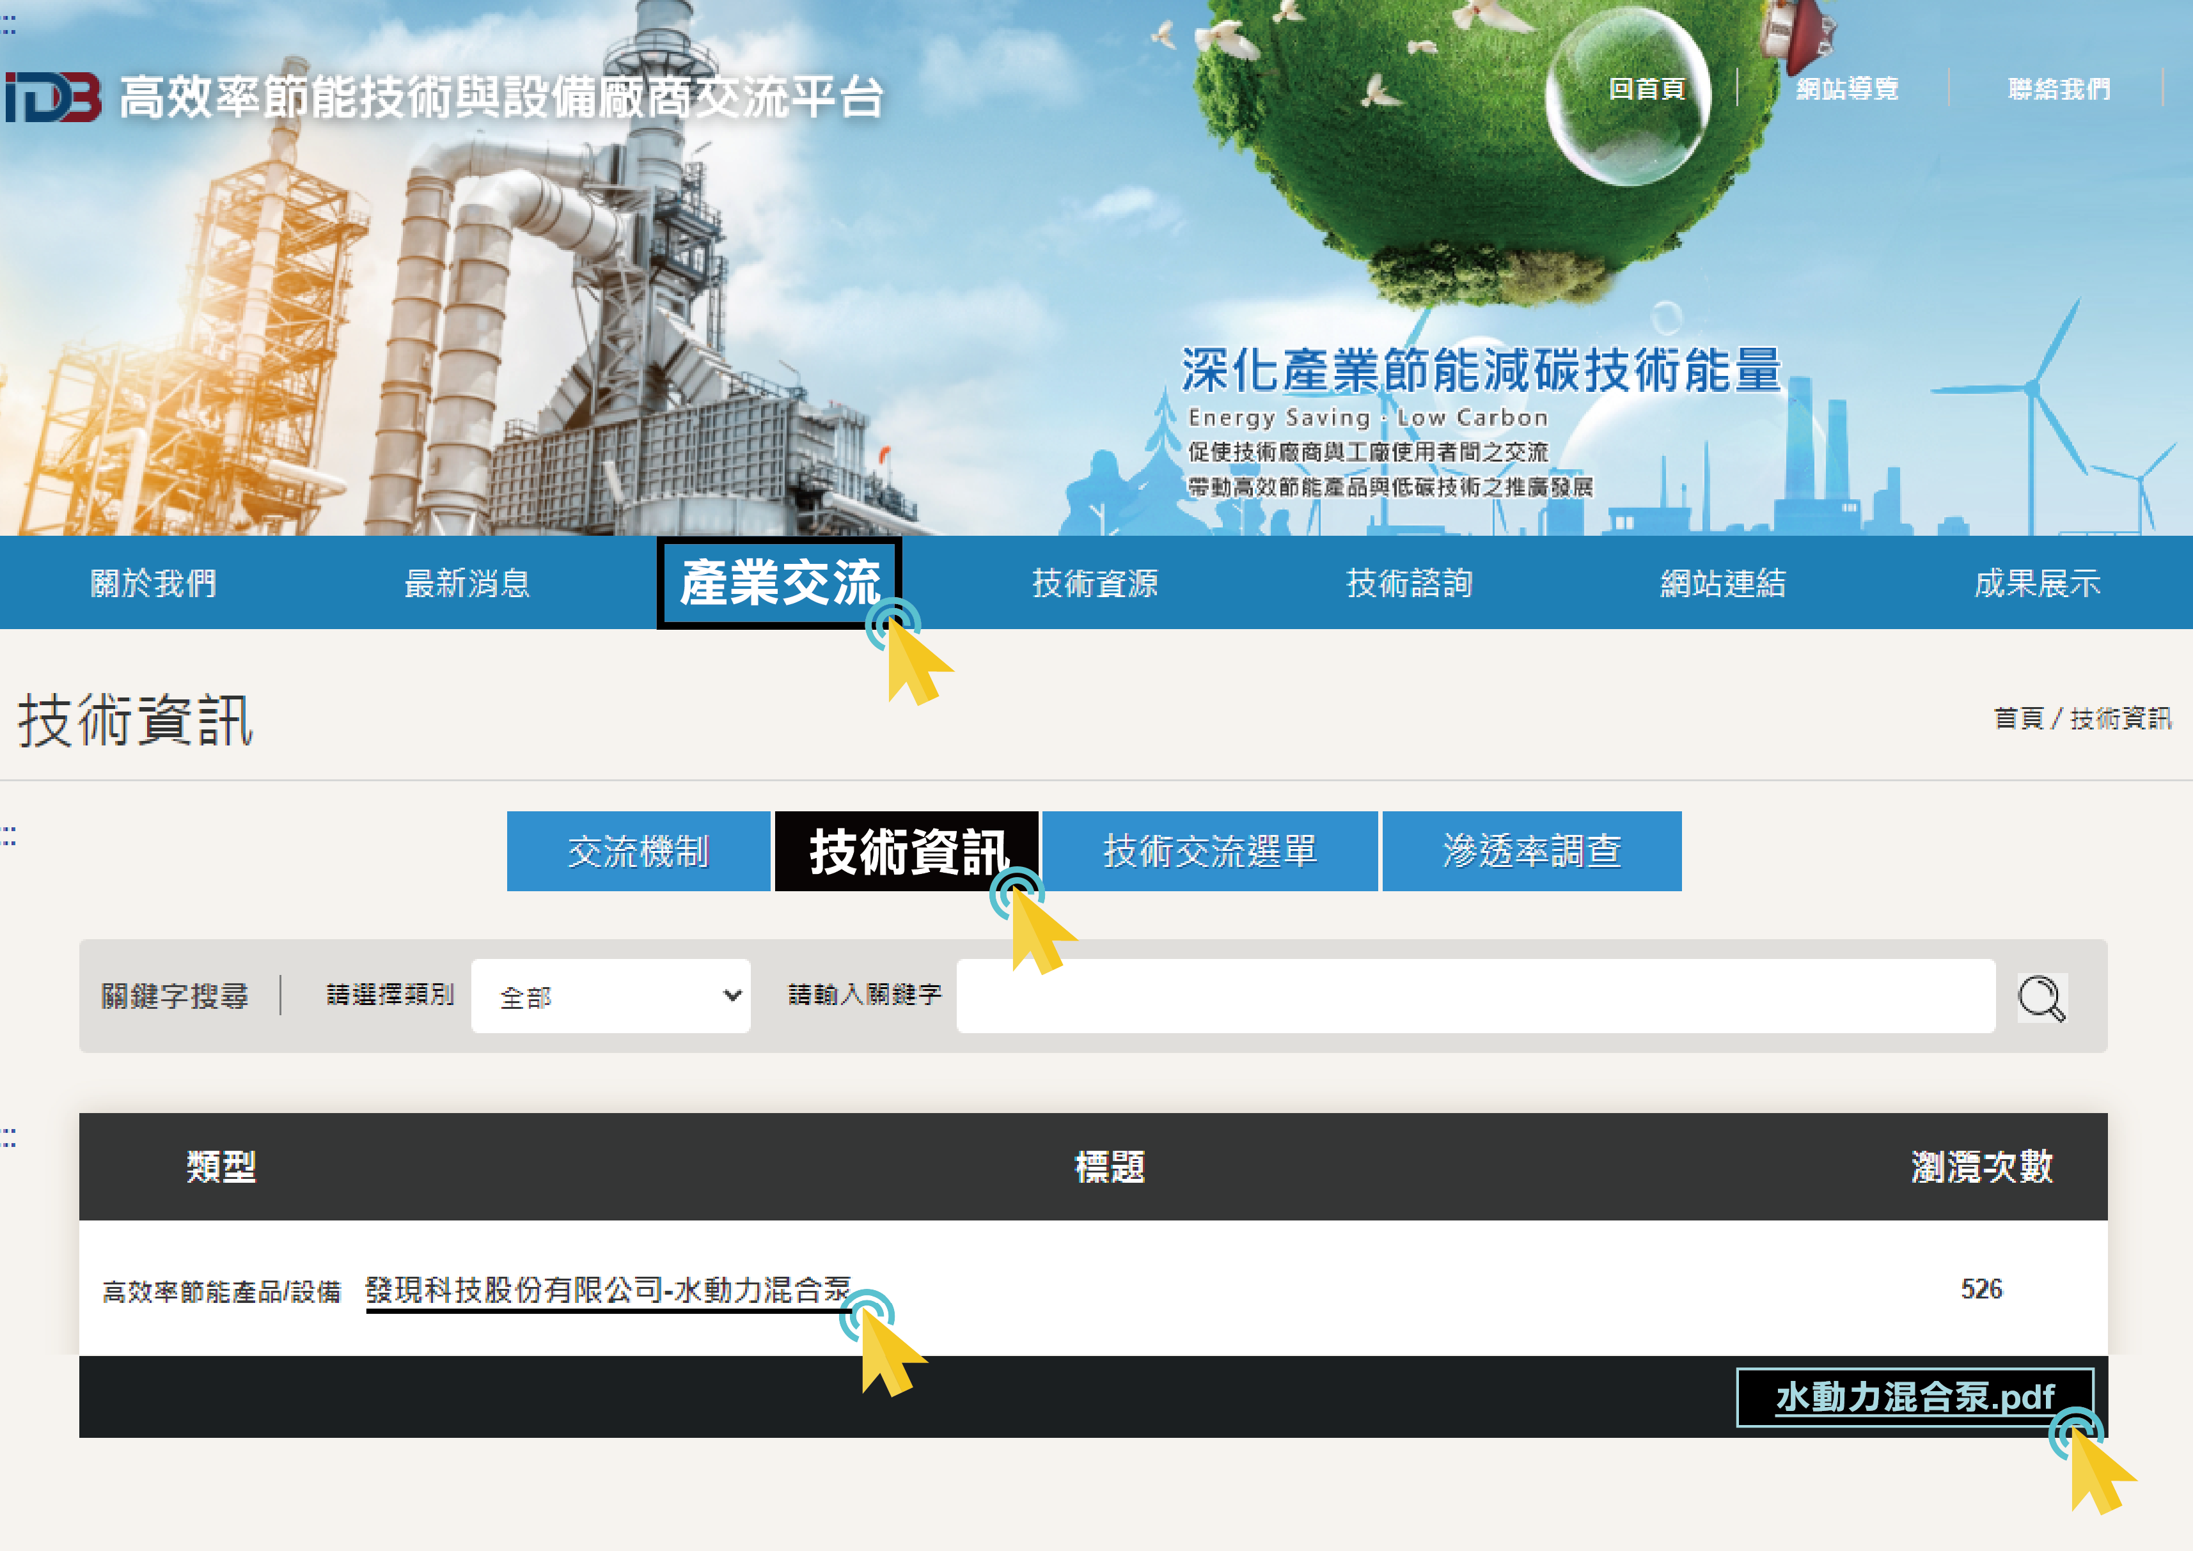Open the 發現科技股份有限公司-水動力混合泵 article link

[x=608, y=1290]
